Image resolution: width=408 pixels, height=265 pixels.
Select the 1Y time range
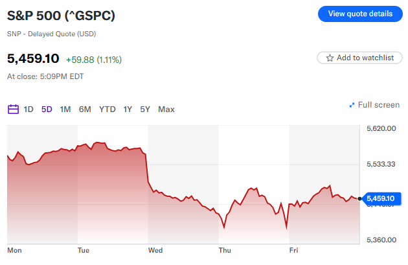coord(128,109)
